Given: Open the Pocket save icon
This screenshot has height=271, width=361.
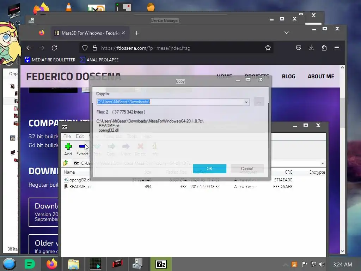Looking at the screenshot, I should (x=299, y=48).
